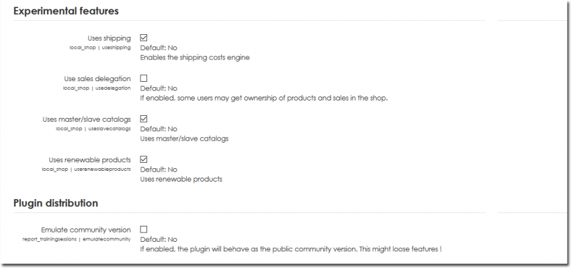Click the local_shop | userenewableproducts setting key
The width and height of the screenshot is (571, 268).
pyautogui.click(x=86, y=169)
